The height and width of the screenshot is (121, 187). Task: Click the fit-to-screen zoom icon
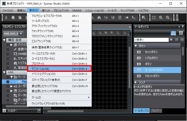(x=154, y=18)
